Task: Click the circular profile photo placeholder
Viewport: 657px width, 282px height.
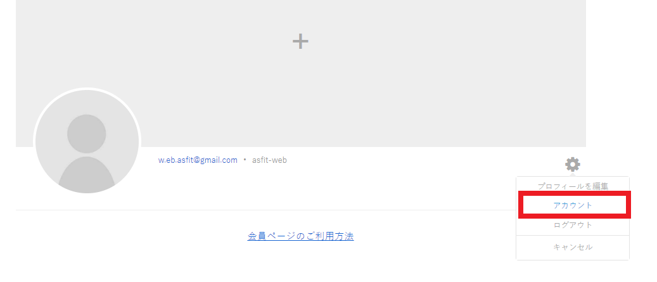Action: [87, 141]
